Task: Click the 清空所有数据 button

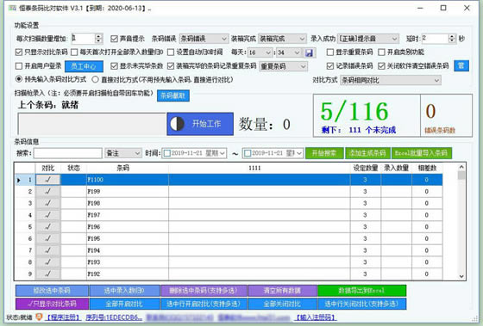Action: 283,291
